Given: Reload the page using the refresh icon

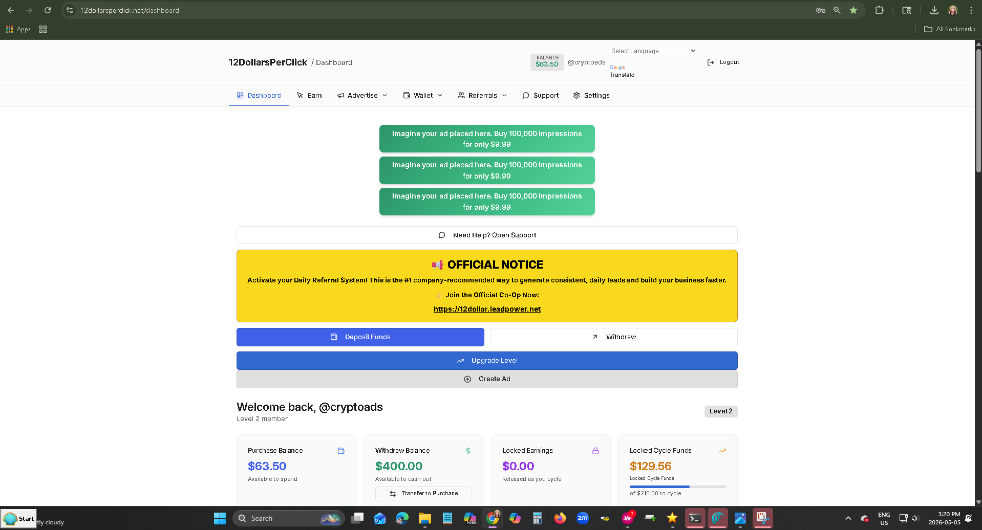Looking at the screenshot, I should coord(48,10).
